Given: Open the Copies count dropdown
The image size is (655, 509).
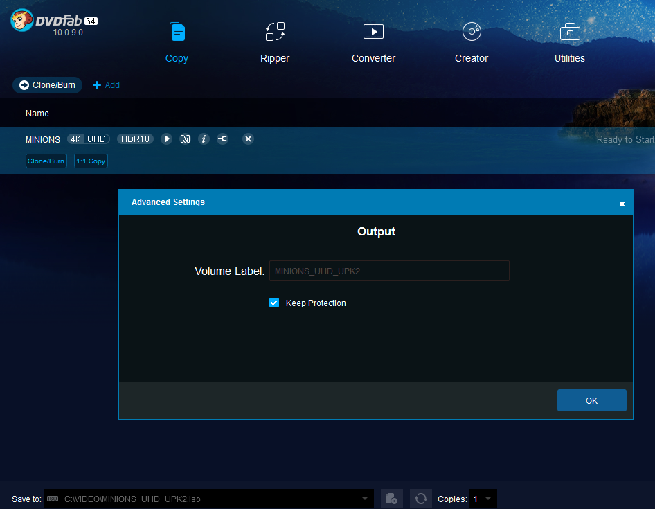Looking at the screenshot, I should pos(488,499).
